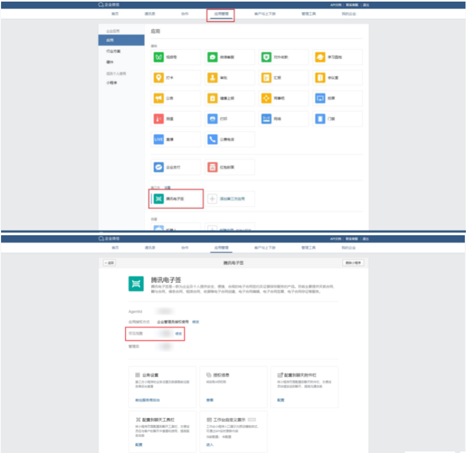This screenshot has width=468, height=453.
Task: Click the 删除小程序 button
Action: (x=353, y=263)
